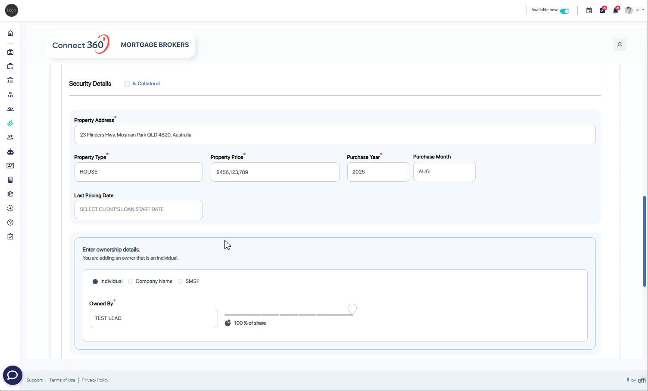Open the Purchase Year dropdown showing 2025
The width and height of the screenshot is (648, 391).
click(x=378, y=172)
